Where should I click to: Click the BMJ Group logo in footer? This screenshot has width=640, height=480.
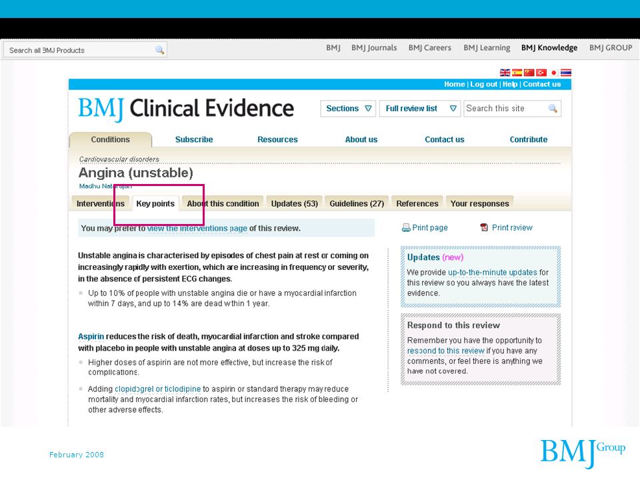[583, 453]
